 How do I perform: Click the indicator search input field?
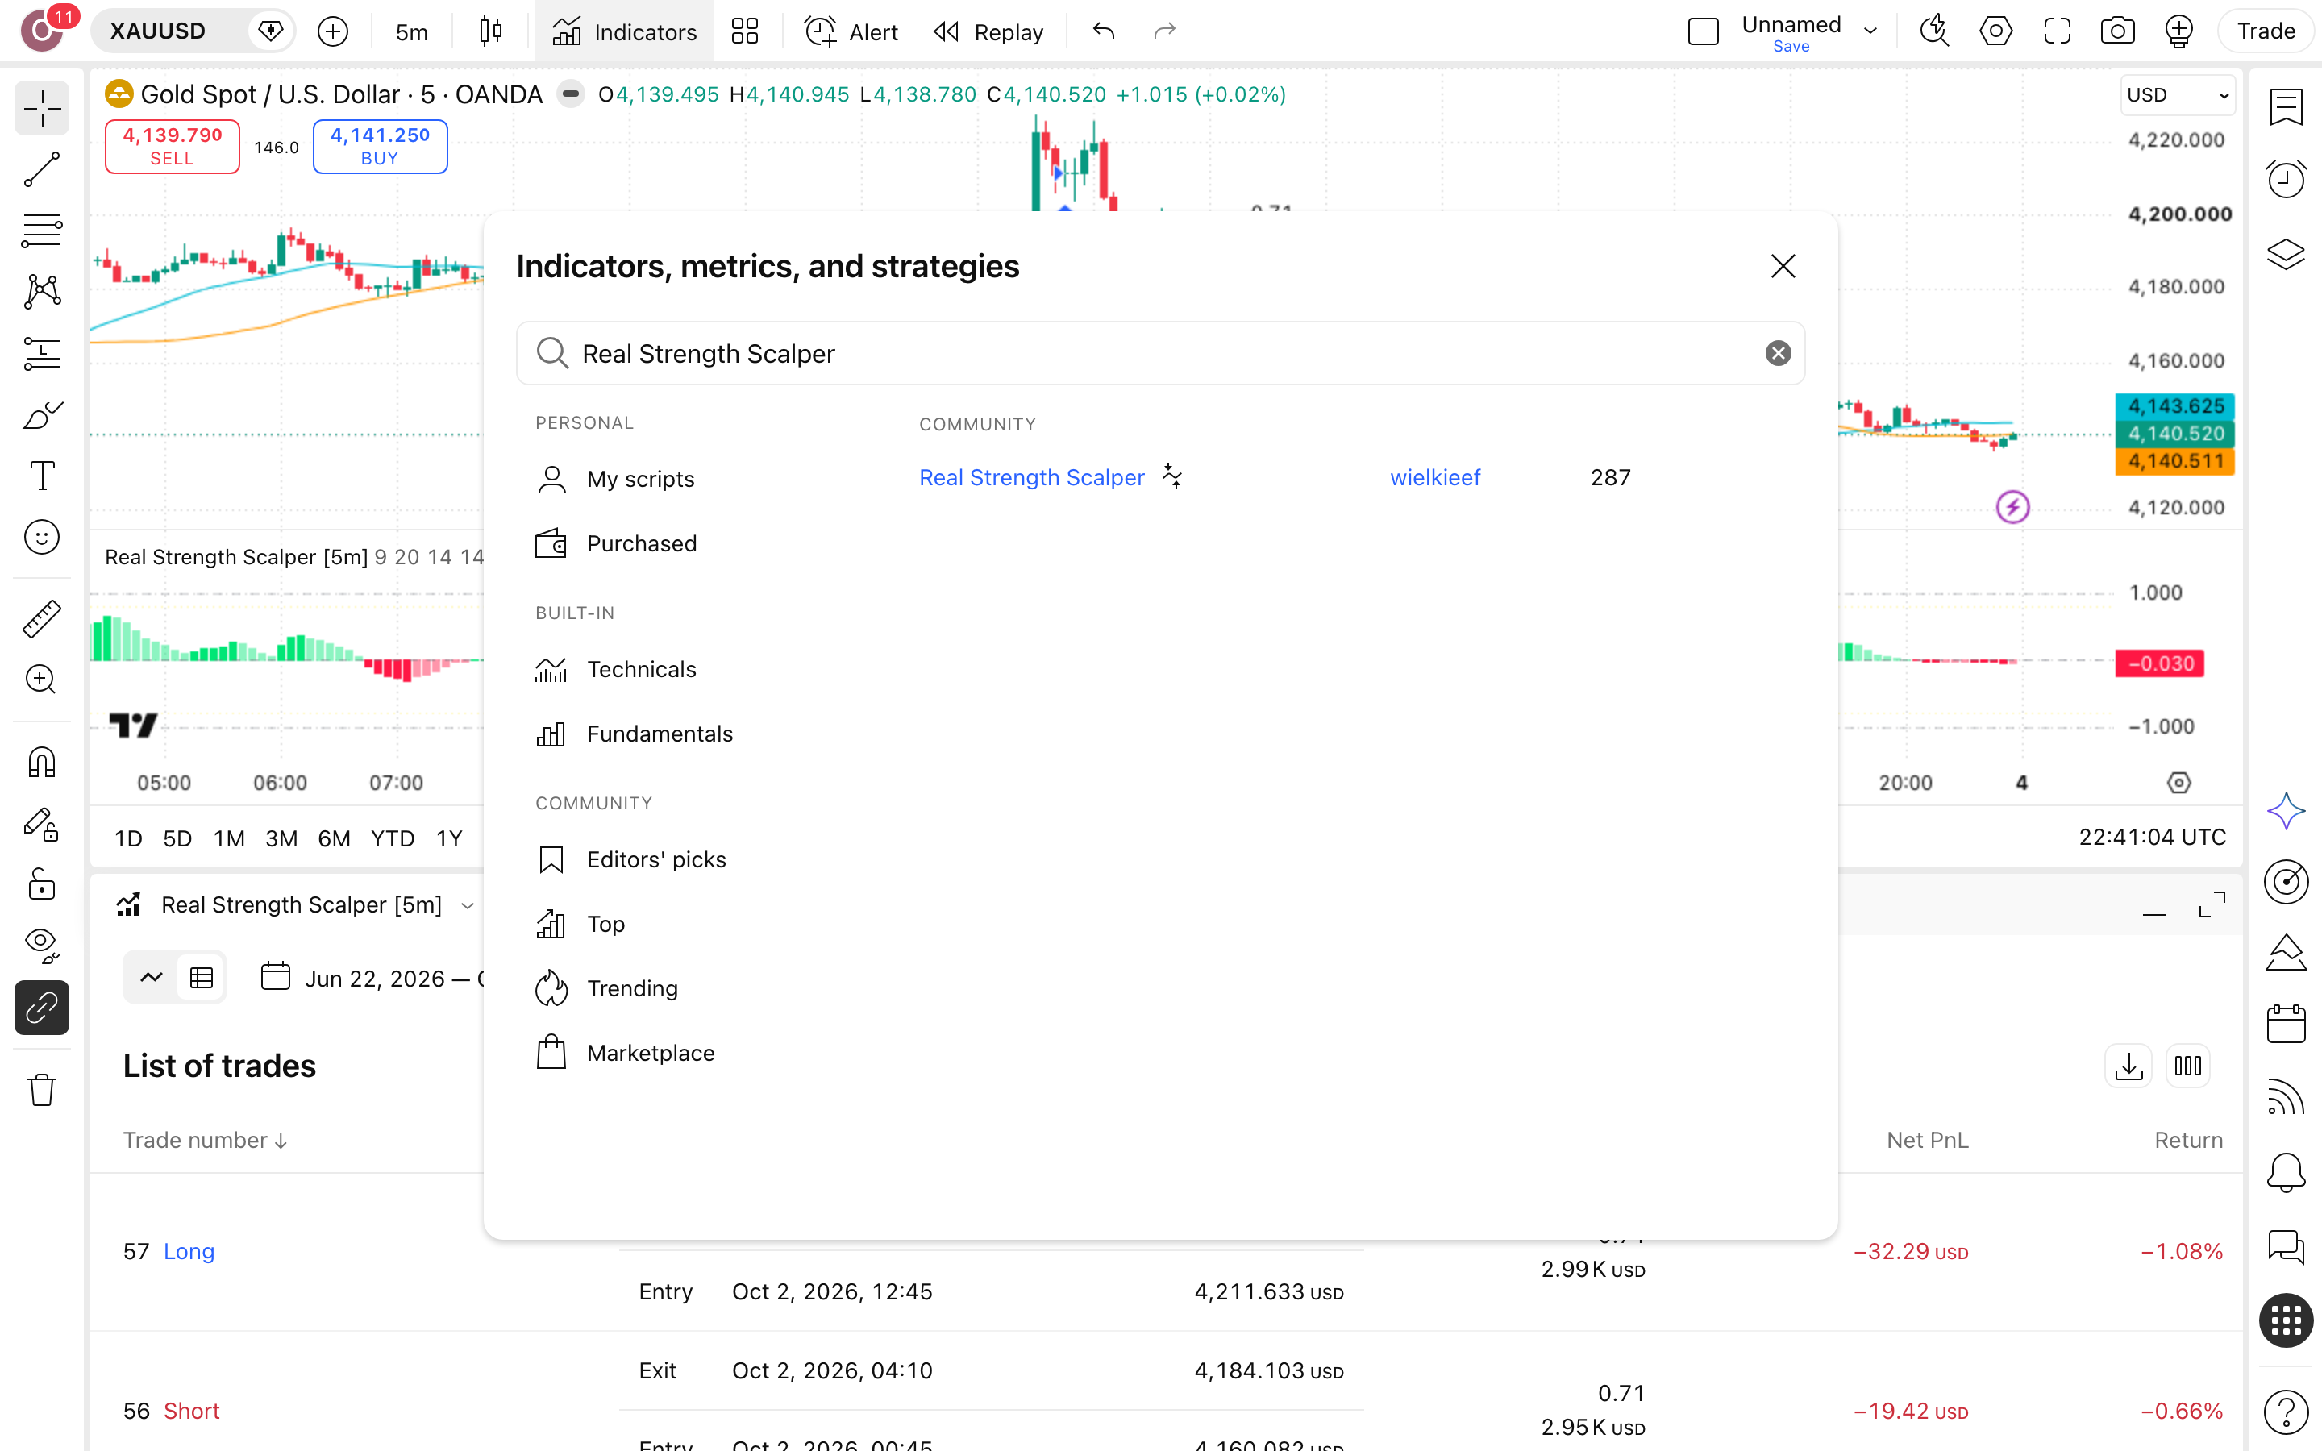pyautogui.click(x=1160, y=353)
